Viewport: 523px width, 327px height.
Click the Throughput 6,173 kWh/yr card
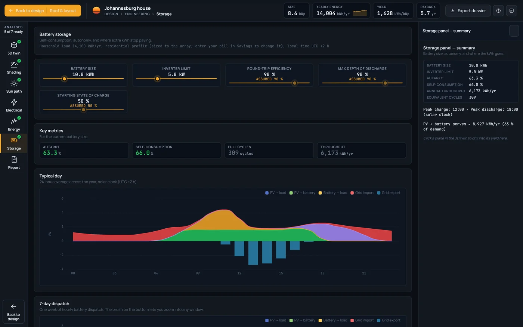[x=362, y=150]
